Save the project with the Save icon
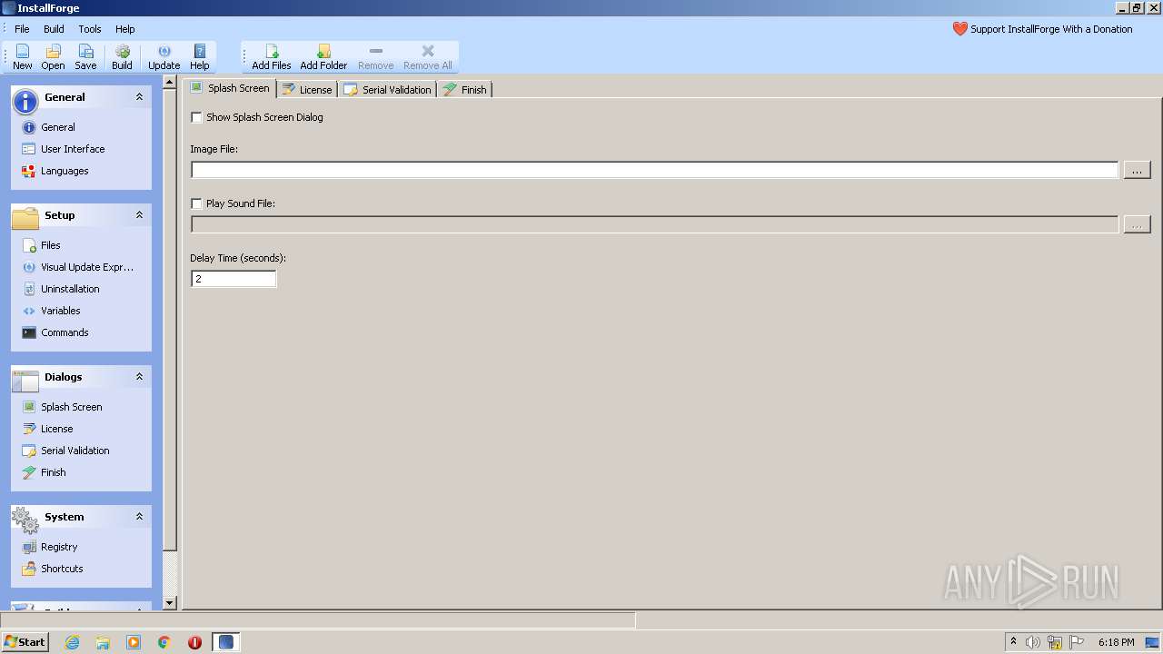Screen dimensions: 1163x654 pos(85,56)
